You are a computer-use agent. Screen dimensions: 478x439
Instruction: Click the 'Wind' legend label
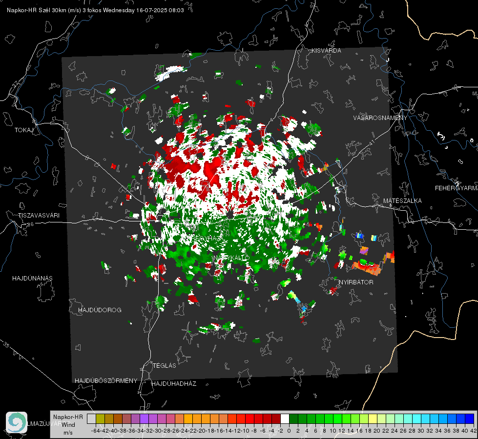[x=68, y=425]
